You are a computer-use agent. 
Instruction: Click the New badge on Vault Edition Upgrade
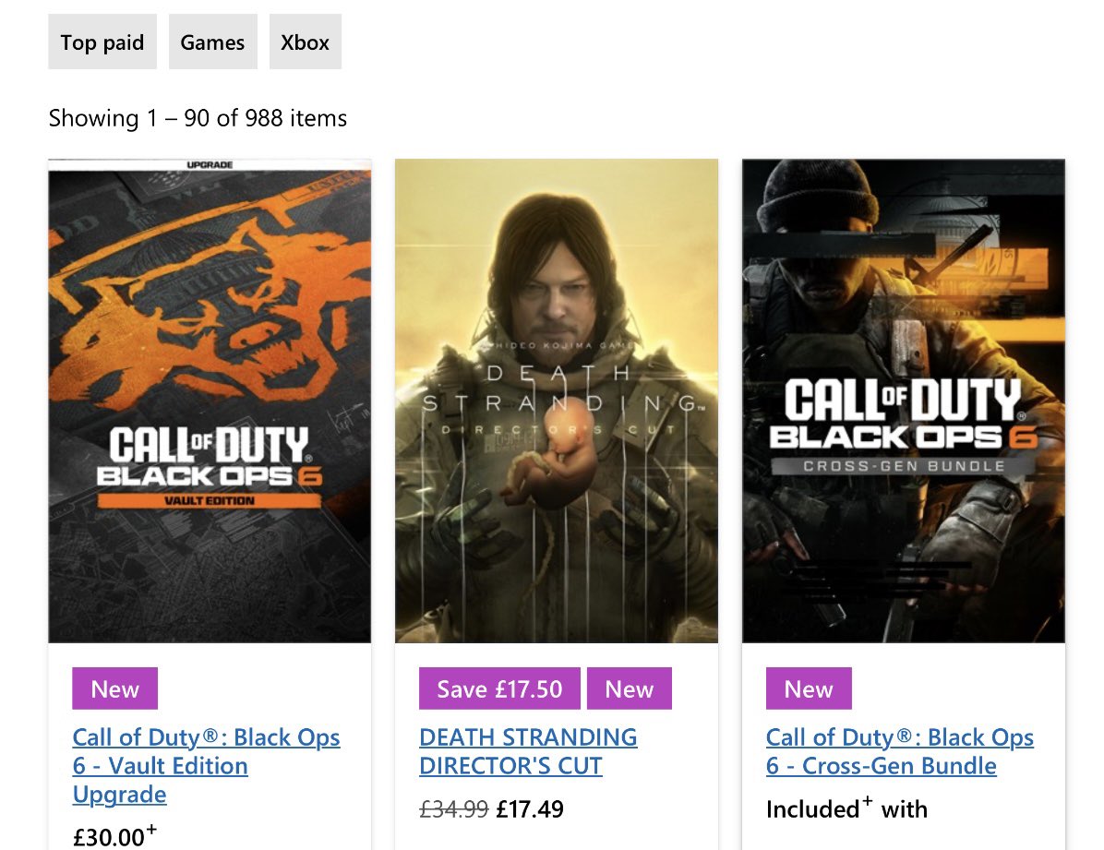114,688
